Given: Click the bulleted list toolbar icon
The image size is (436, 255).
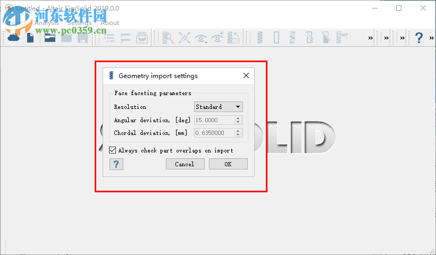Looking at the screenshot, I should 110,38.
